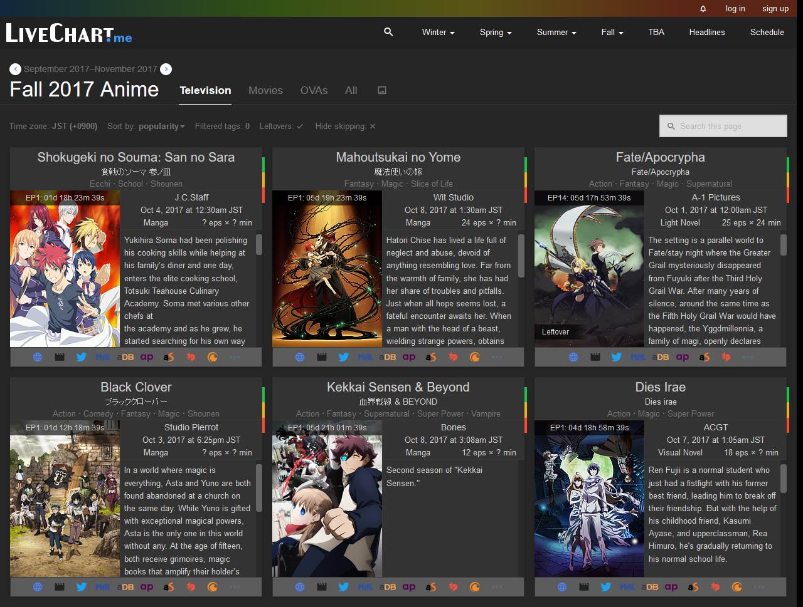
Task: Open the notifications bell
Action: pyautogui.click(x=703, y=9)
